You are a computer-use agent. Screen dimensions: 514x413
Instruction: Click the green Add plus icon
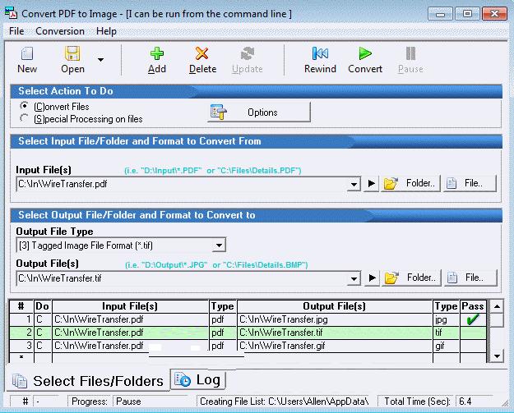(157, 53)
